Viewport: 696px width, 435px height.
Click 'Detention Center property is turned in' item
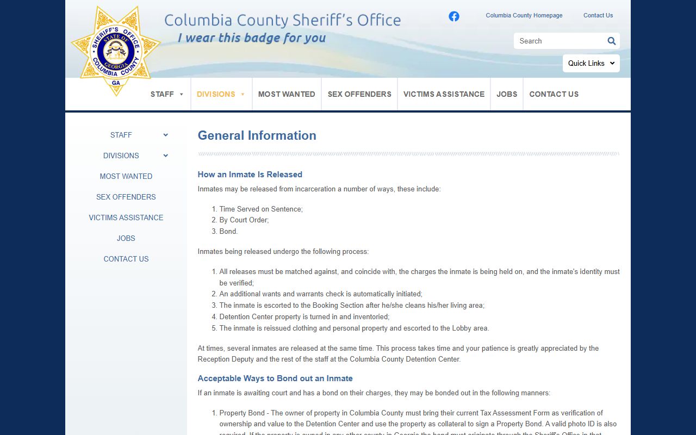(x=304, y=316)
